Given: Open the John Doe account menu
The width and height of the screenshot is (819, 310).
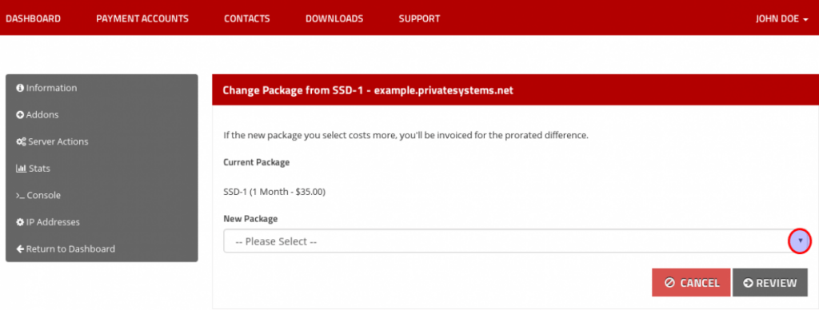Looking at the screenshot, I should [x=782, y=19].
